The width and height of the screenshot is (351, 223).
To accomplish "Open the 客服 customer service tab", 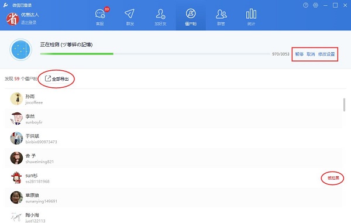I will 100,17.
